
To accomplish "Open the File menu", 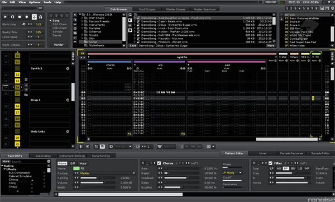I will (x=4, y=2).
